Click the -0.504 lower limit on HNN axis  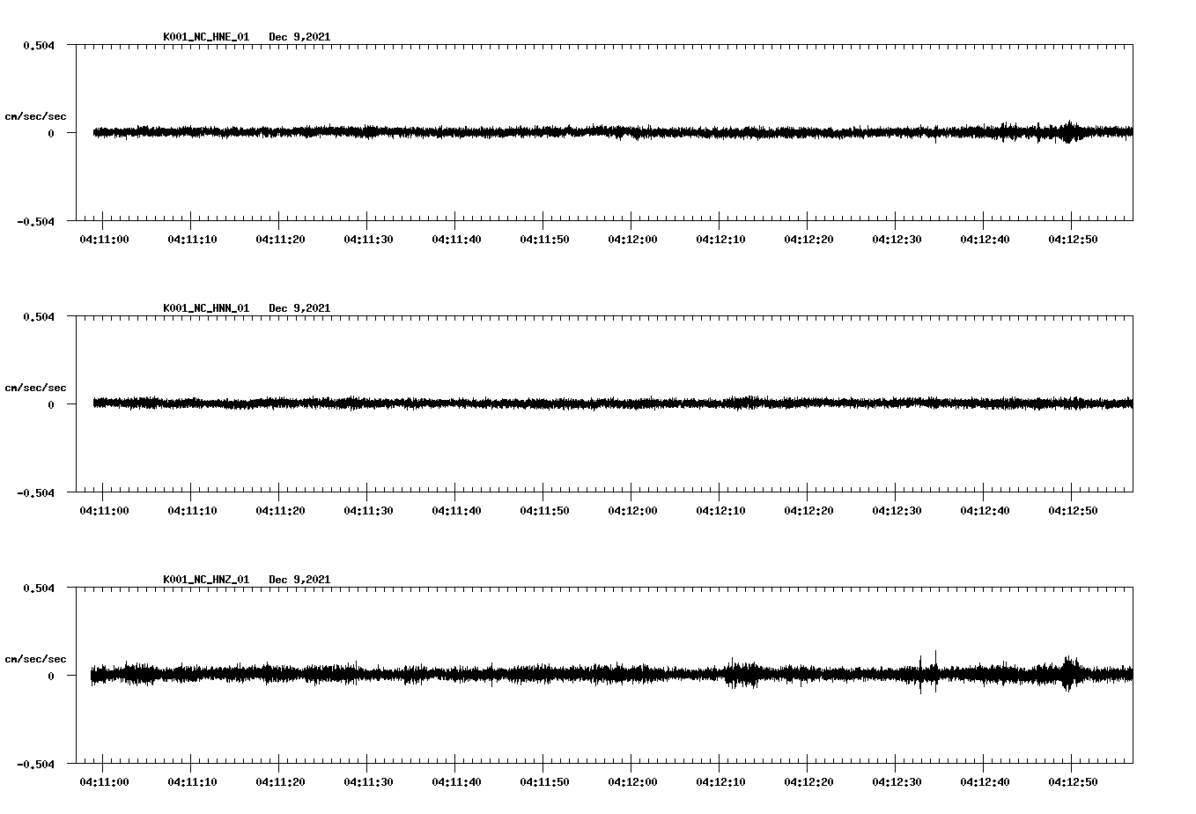click(x=35, y=492)
